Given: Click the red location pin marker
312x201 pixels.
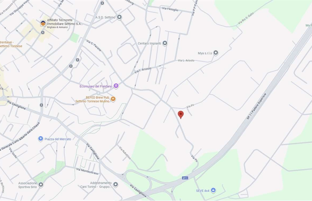Looking at the screenshot, I should [181, 115].
